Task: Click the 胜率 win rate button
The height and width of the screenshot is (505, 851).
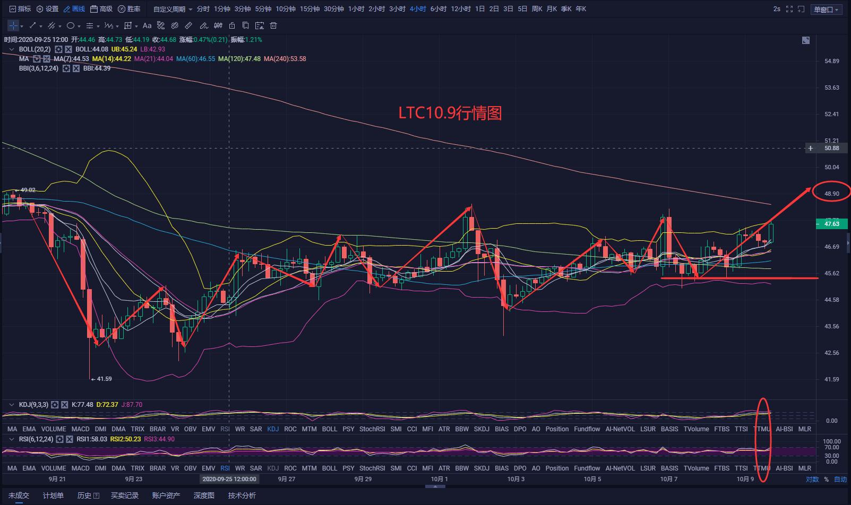Action: (129, 9)
